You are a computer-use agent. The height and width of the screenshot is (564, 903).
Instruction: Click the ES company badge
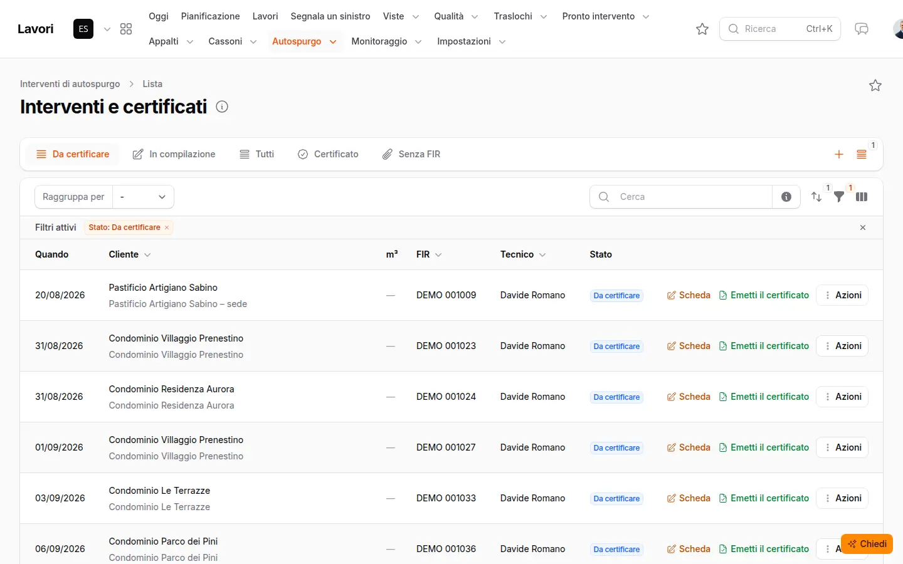point(83,29)
